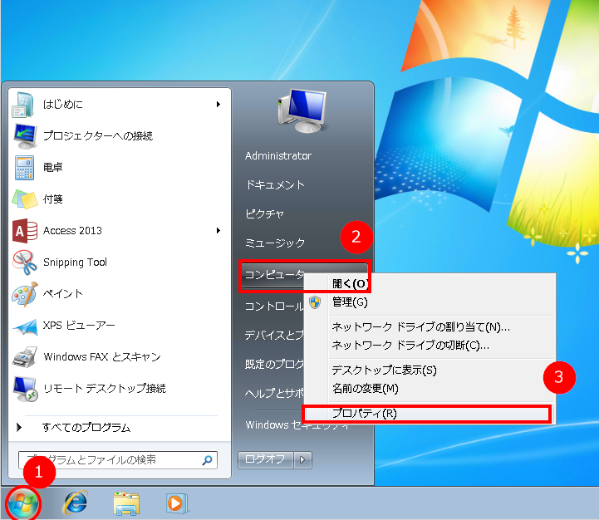The image size is (599, 520).
Task: Click the プロジェクターへの接続 icon
Action: (x=25, y=136)
